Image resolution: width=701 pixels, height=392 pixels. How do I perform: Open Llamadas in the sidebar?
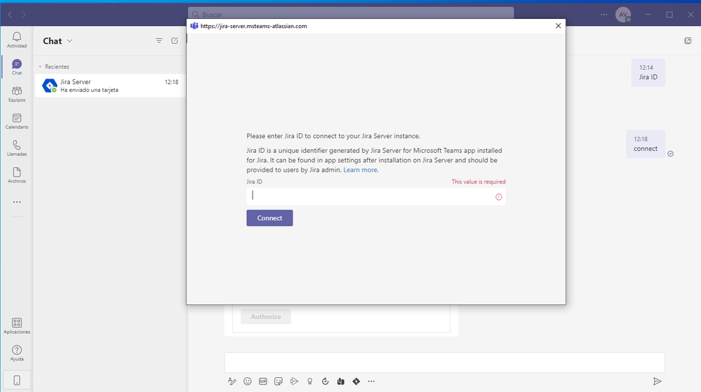(x=17, y=149)
